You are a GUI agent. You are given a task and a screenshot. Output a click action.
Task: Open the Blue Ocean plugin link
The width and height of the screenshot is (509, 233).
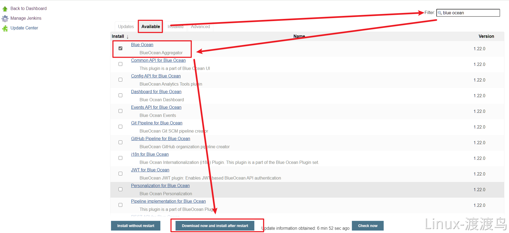click(142, 45)
